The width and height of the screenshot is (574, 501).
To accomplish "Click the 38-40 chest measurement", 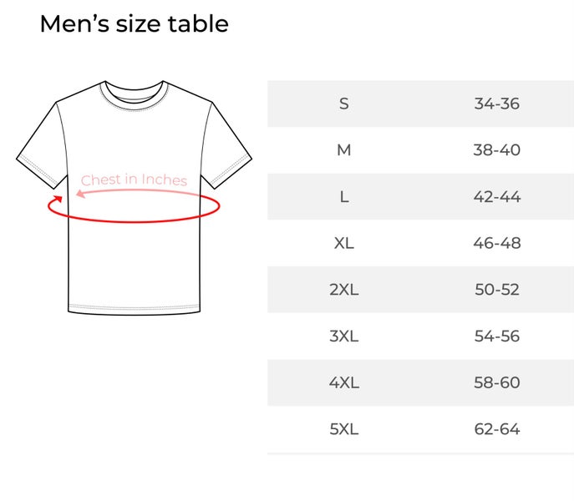I will coord(497,150).
